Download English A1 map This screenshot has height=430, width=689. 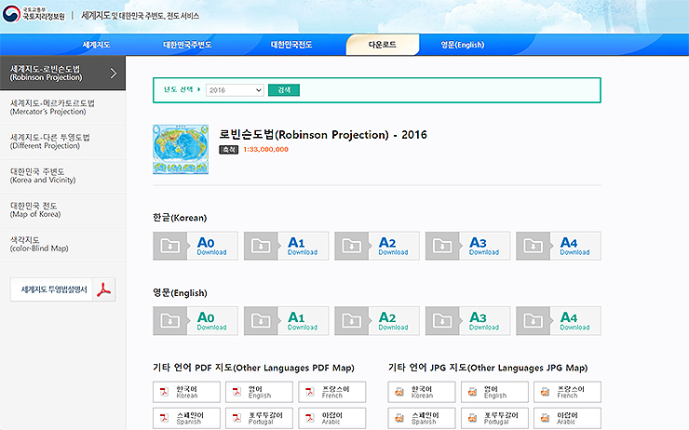click(x=286, y=321)
